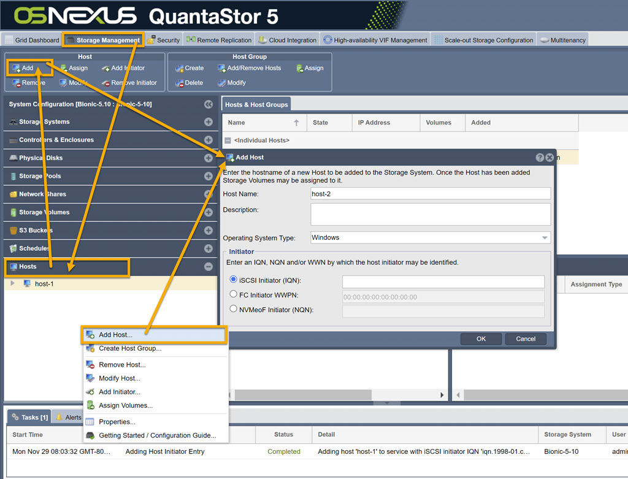The width and height of the screenshot is (628, 479).
Task: Open the Add Host dialog help icon
Action: tap(540, 158)
